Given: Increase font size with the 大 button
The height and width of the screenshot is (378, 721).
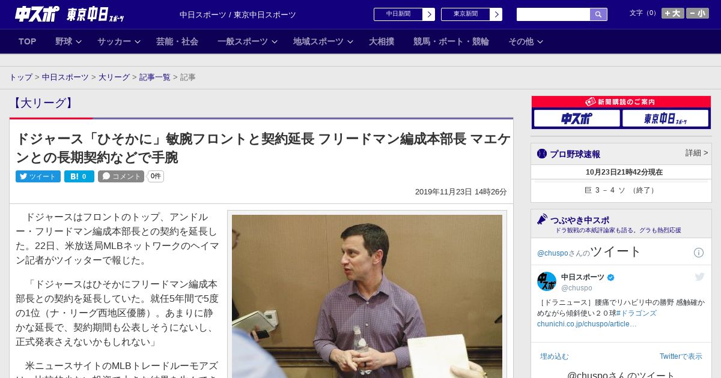Looking at the screenshot, I should coord(673,13).
